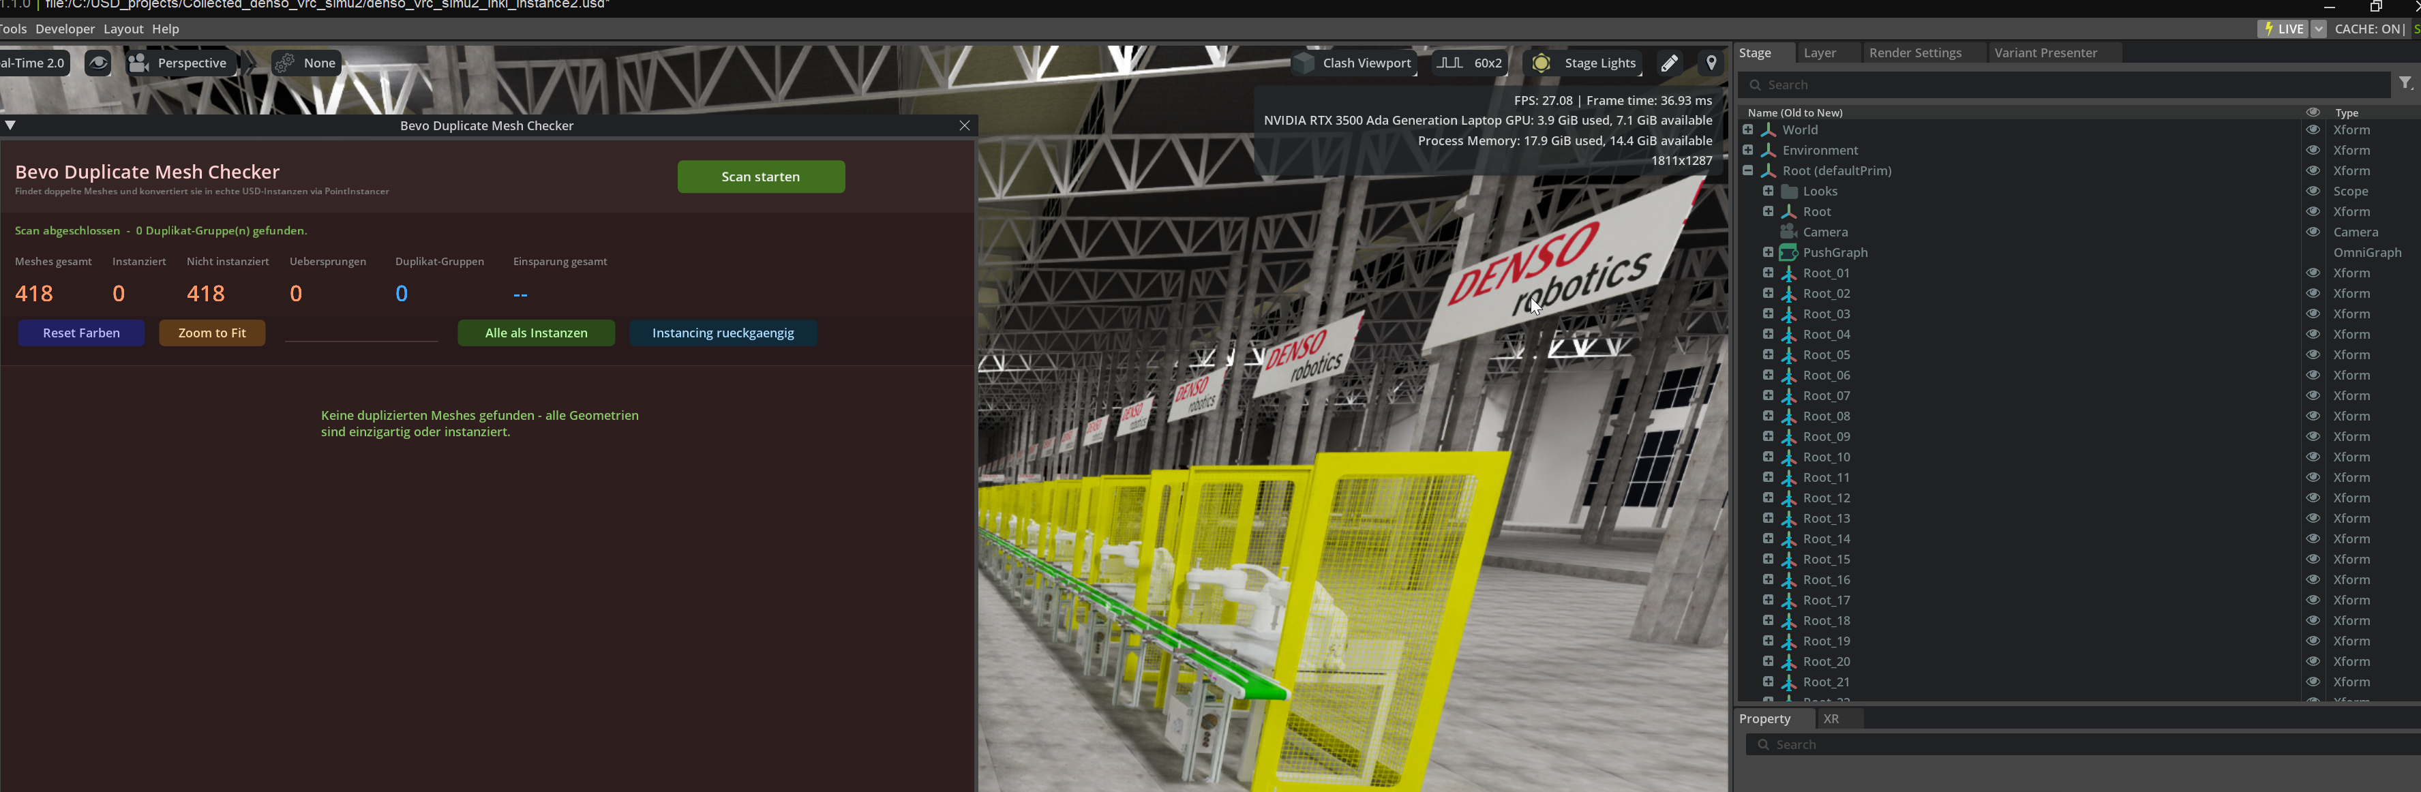Select the Stage tab
This screenshot has width=2421, height=792.
pos(1755,52)
